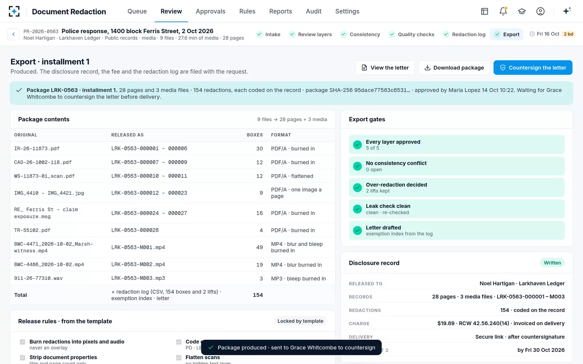The image size is (583, 364).
Task: Toggle Burn redactions into pixels and audio checkbox
Action: (x=23, y=342)
